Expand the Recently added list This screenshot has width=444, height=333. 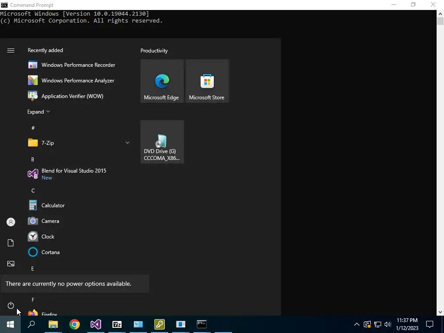tap(39, 111)
